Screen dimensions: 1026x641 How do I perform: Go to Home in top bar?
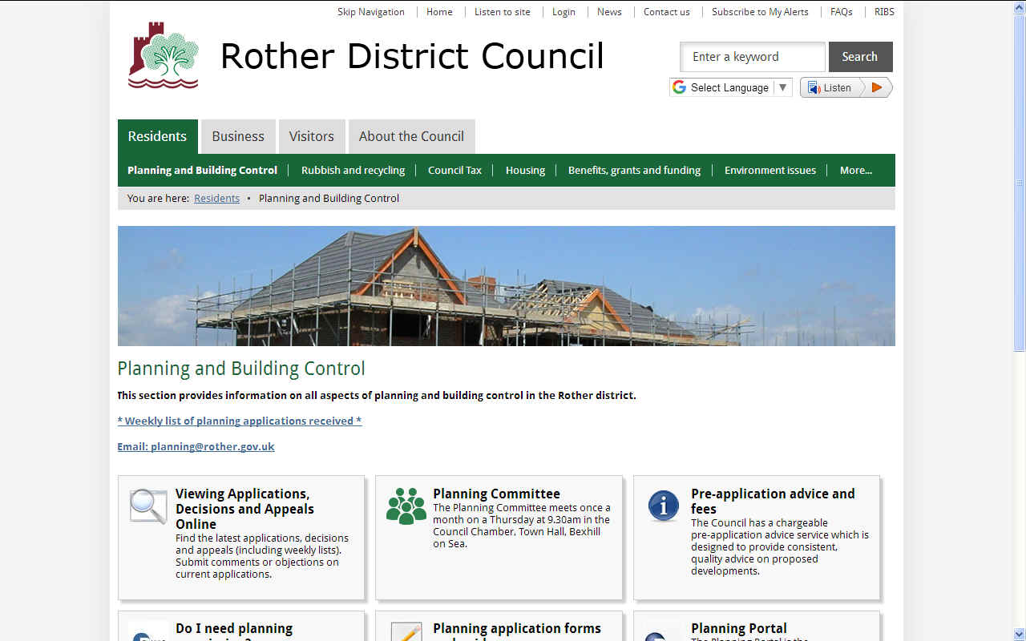point(439,12)
